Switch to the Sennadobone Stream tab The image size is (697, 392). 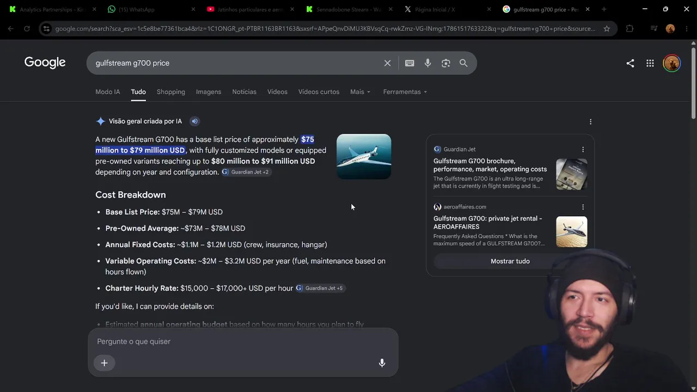349,9
